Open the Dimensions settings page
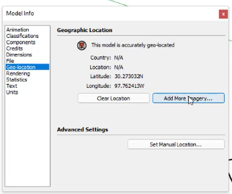Screen dimensions: 232x194 [19, 55]
